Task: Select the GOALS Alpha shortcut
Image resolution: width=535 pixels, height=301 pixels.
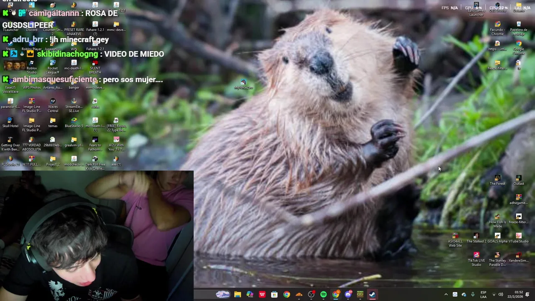Action: pos(497,238)
